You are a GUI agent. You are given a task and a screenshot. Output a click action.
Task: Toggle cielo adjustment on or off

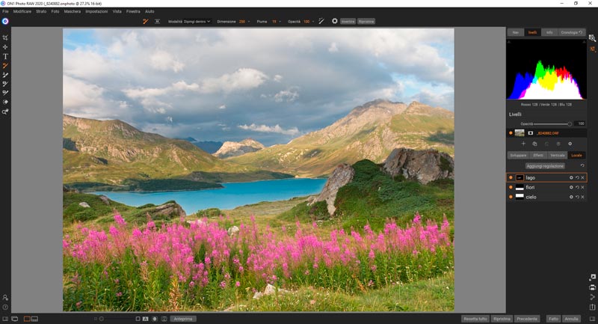click(x=511, y=197)
